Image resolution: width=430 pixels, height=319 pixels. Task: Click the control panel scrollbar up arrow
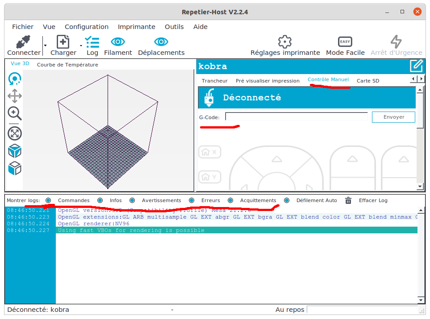point(420,90)
